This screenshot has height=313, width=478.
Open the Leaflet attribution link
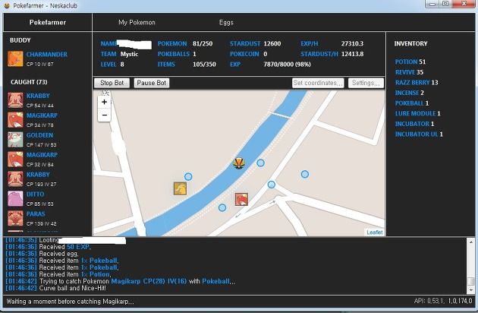pyautogui.click(x=375, y=232)
